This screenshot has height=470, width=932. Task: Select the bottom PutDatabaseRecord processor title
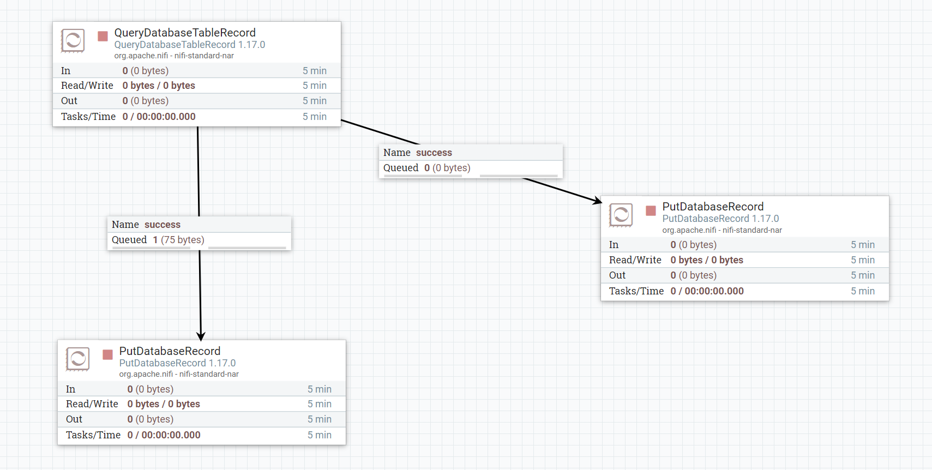pos(170,351)
